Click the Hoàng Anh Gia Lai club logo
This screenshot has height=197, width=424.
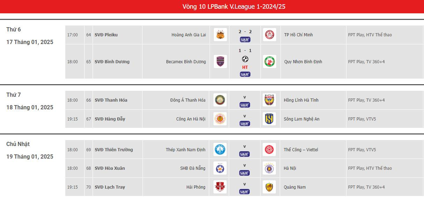pos(220,35)
